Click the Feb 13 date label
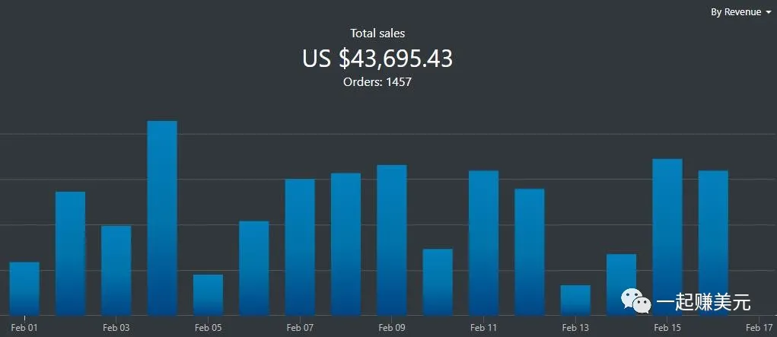 (x=575, y=328)
